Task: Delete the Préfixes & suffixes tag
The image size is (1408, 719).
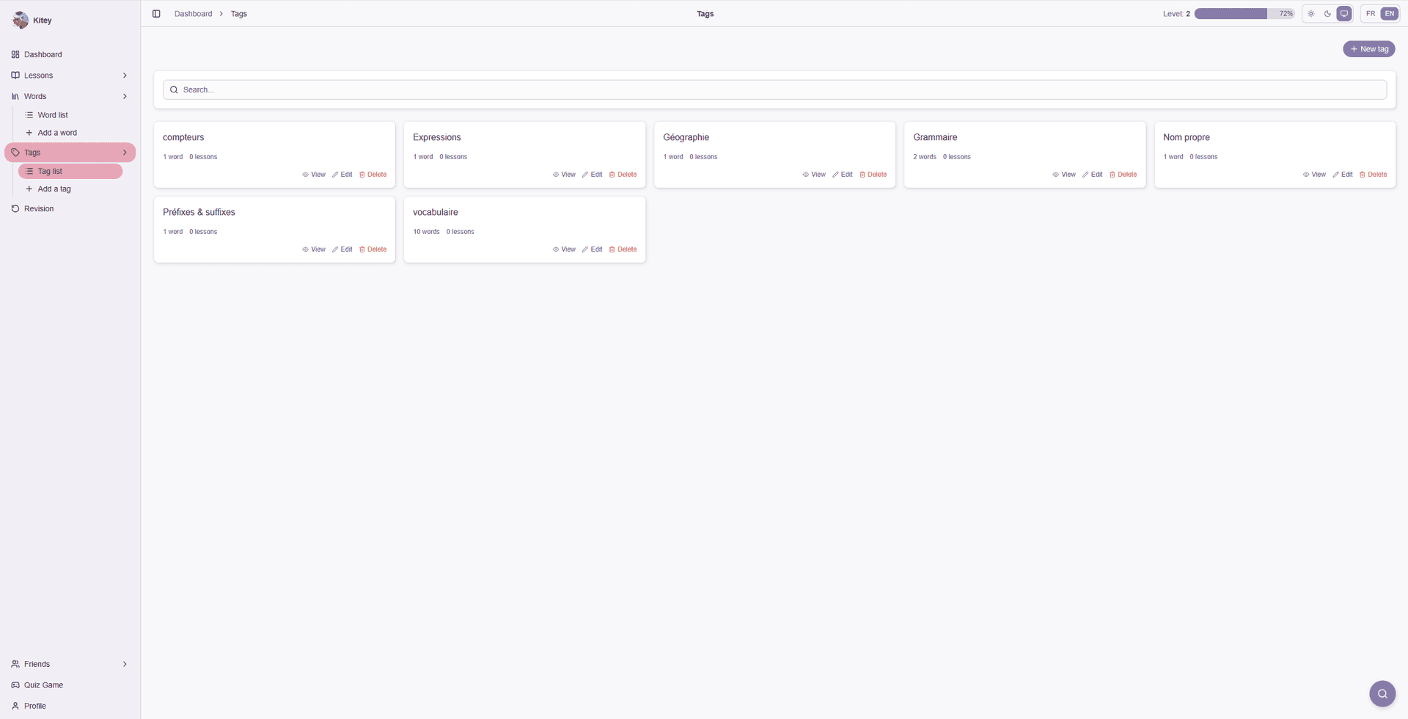Action: (x=373, y=249)
